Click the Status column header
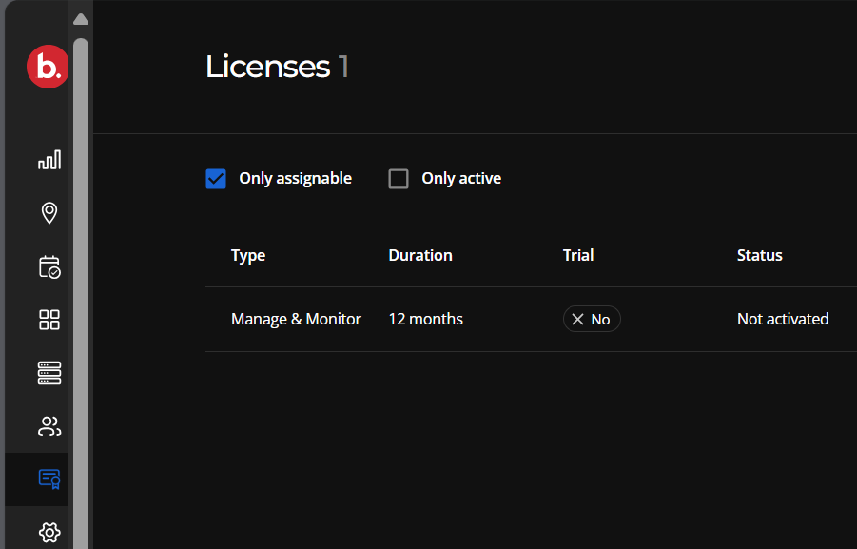Screen dimensions: 857x549 point(759,255)
